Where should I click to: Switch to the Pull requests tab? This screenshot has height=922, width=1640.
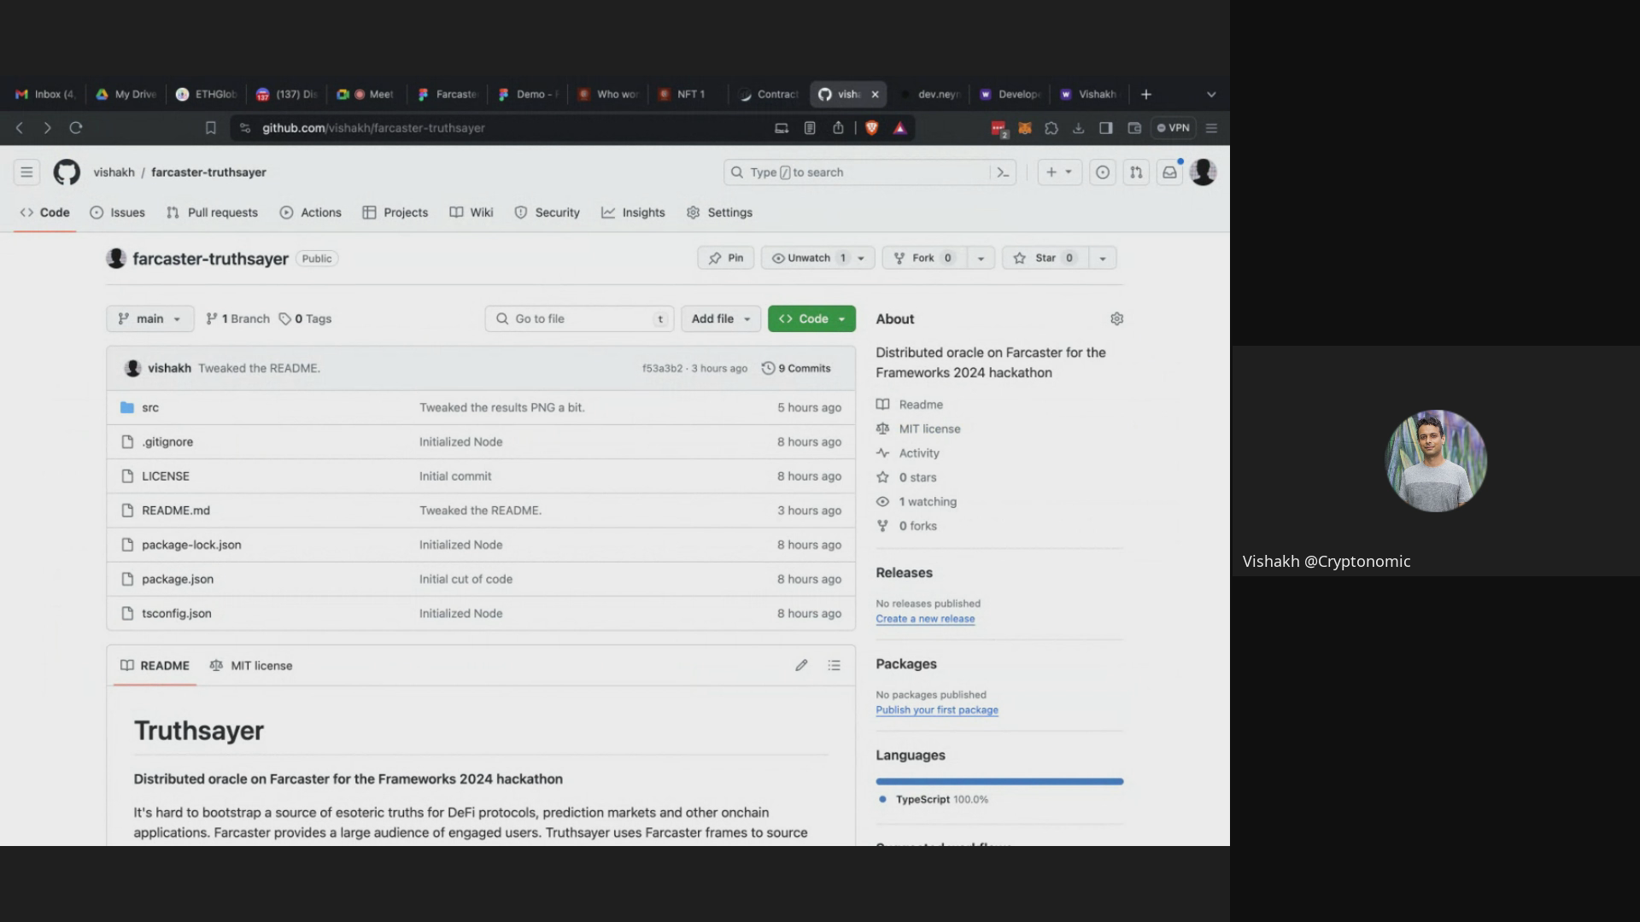[213, 213]
